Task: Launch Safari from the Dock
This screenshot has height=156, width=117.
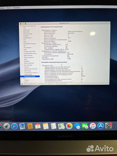Action: click(14, 126)
